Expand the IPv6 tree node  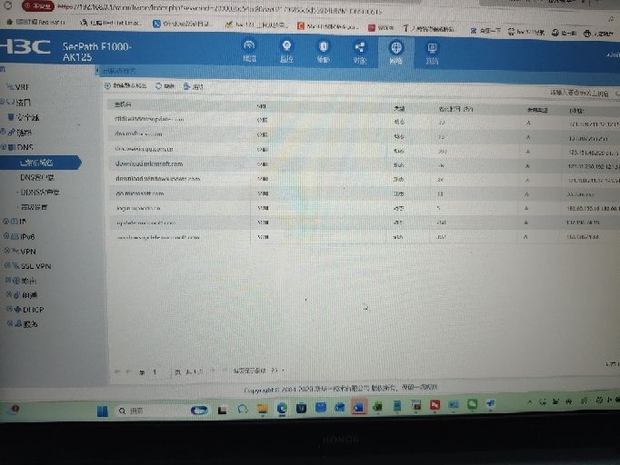pos(6,235)
